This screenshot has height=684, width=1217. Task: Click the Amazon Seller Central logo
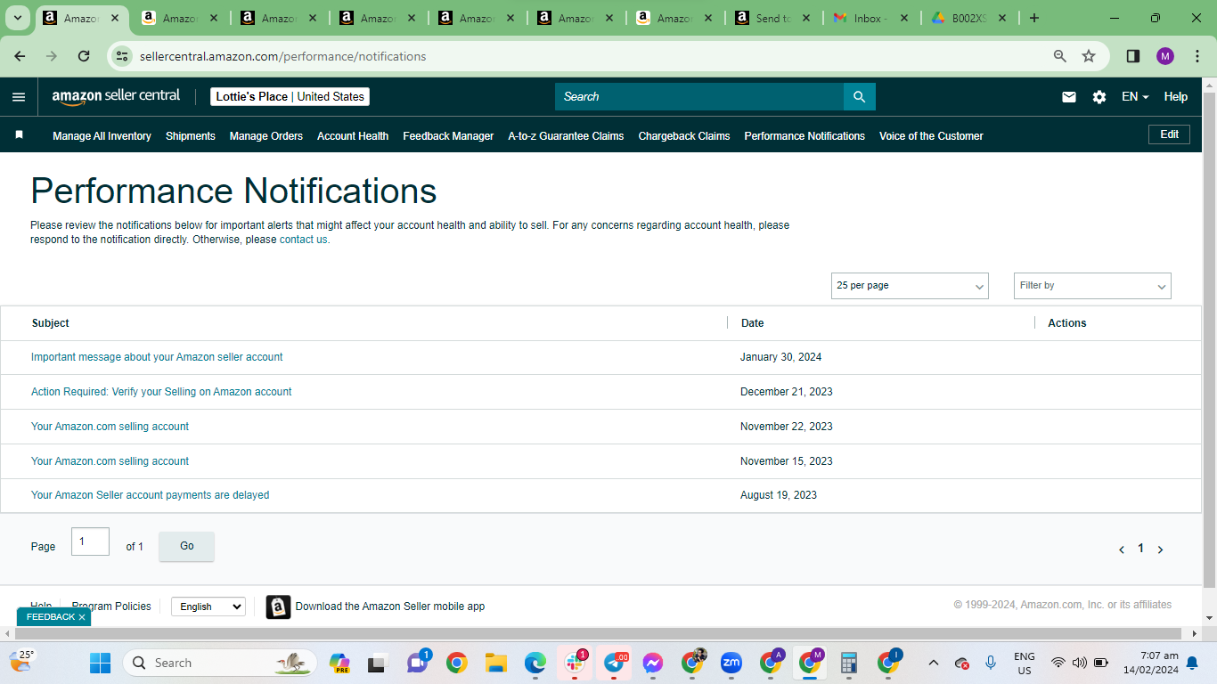pyautogui.click(x=116, y=97)
